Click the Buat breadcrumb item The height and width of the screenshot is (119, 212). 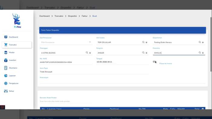tap(94, 16)
